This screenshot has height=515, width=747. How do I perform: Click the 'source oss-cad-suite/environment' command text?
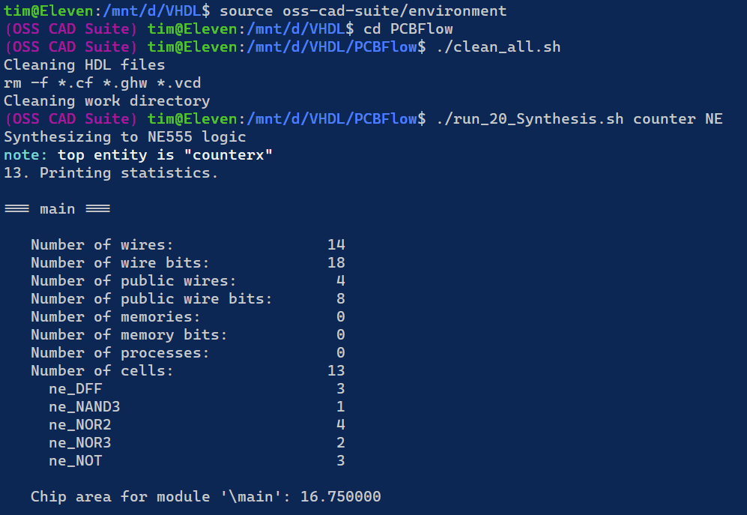364,11
